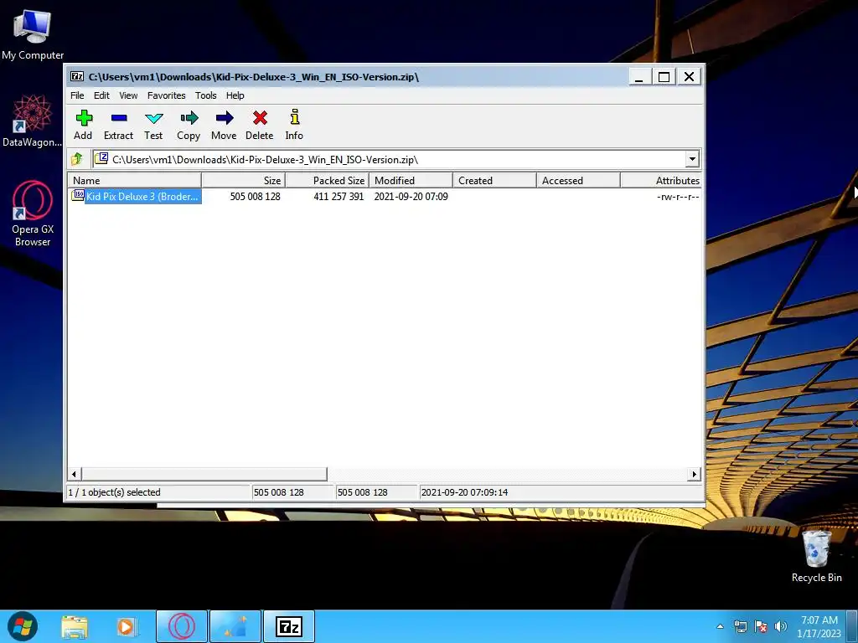Click the '1 / 1 object(s) selected' status
Image resolution: width=858 pixels, height=643 pixels.
click(x=114, y=492)
